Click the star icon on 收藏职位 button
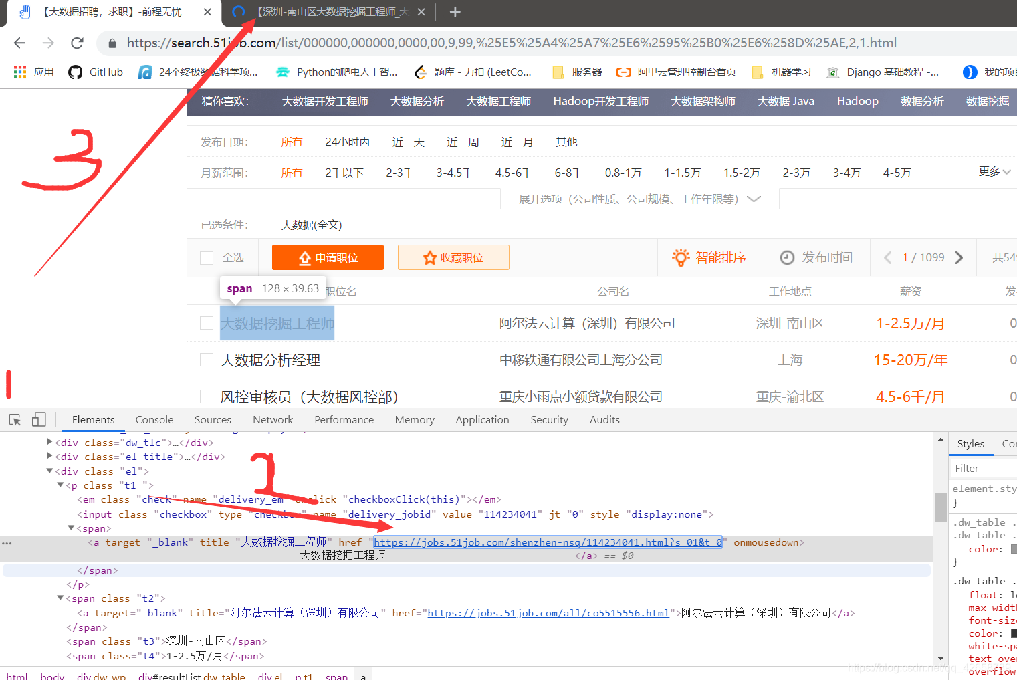Screen dimensions: 1017x680 [x=429, y=258]
